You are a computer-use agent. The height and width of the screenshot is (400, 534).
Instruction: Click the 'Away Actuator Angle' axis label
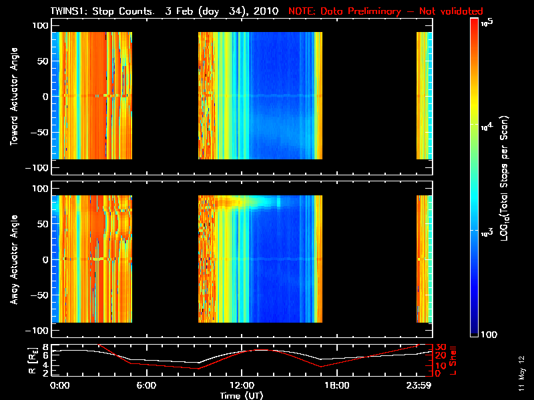pyautogui.click(x=14, y=259)
